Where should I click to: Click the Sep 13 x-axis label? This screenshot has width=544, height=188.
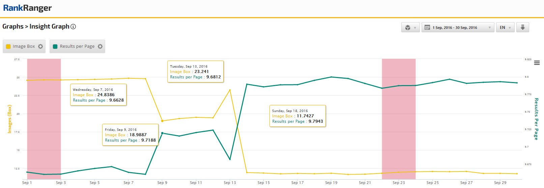230,183
